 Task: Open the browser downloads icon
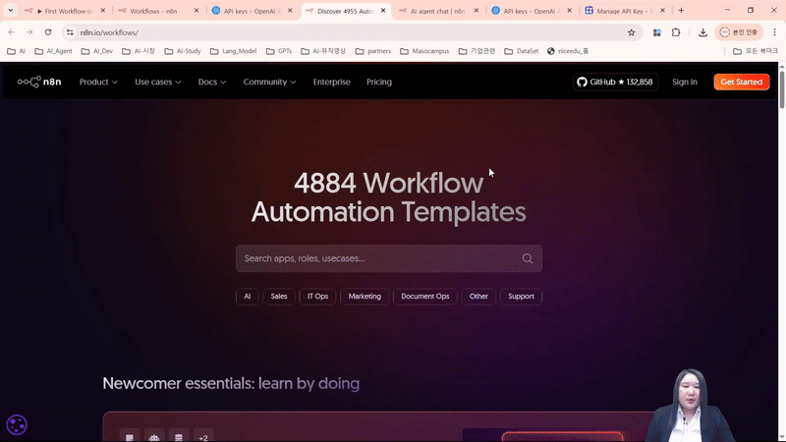(703, 32)
